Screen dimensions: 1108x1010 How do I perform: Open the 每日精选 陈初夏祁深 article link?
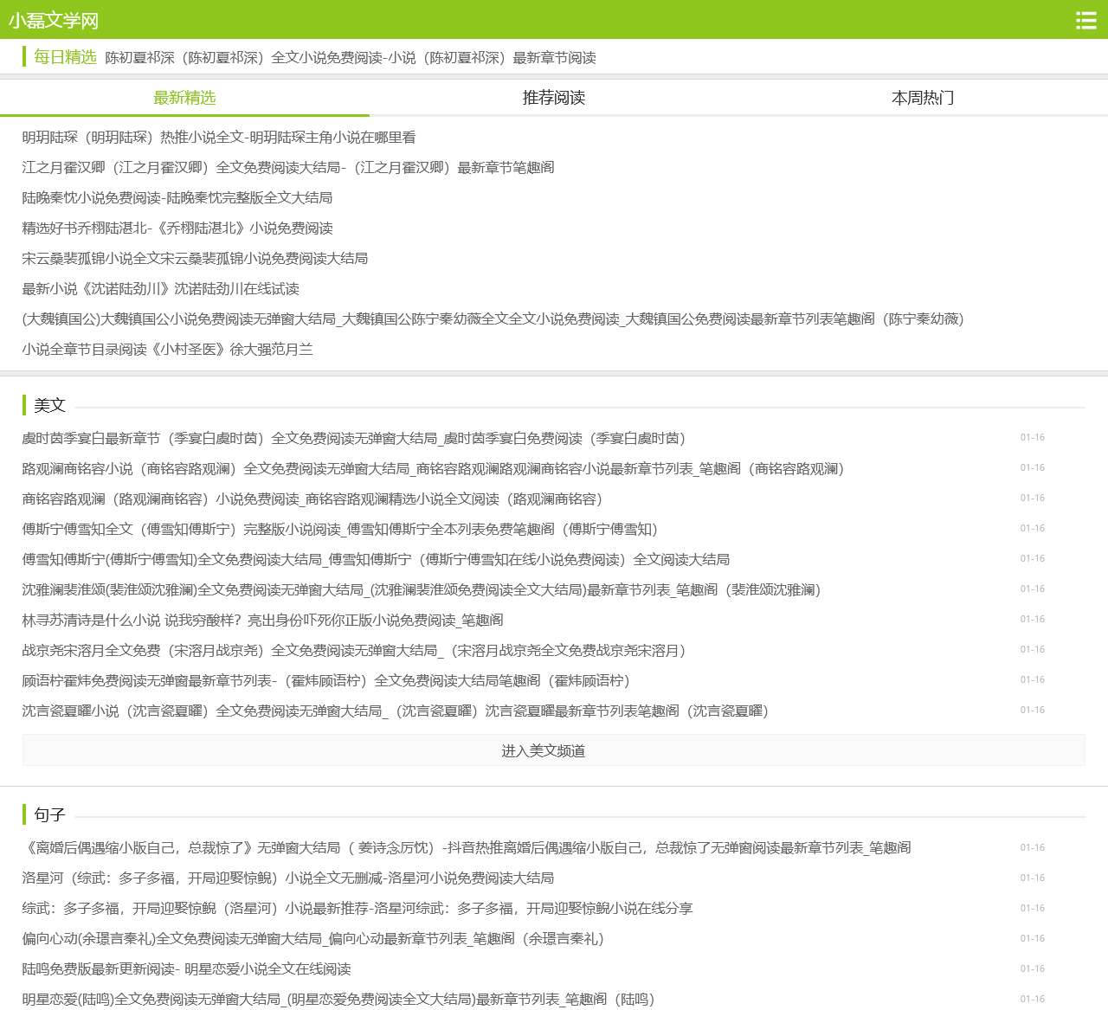pos(351,58)
